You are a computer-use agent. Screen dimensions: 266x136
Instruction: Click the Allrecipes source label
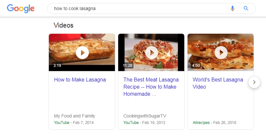pos(201,123)
